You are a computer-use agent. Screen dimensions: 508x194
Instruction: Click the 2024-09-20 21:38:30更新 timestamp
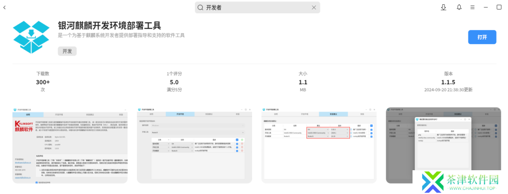[x=448, y=90]
